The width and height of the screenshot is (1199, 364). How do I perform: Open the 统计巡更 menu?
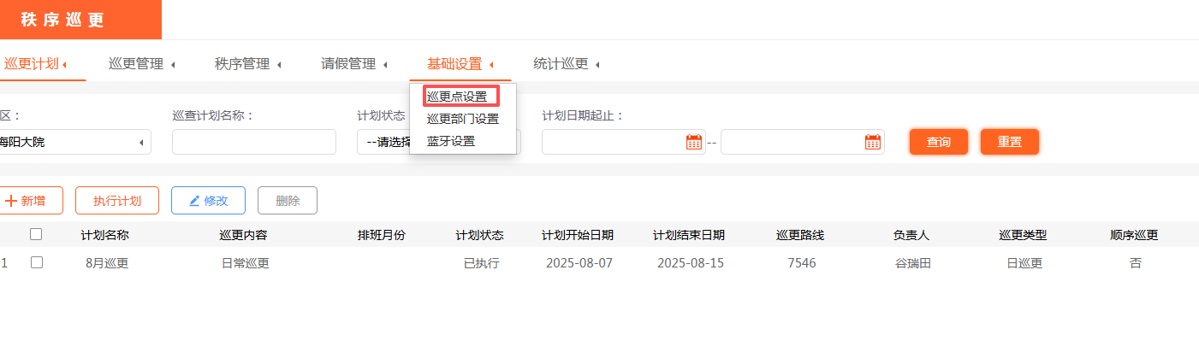point(566,64)
